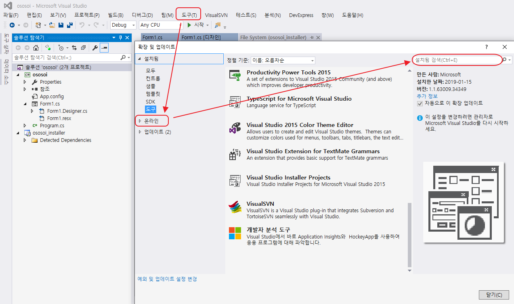Collapse the Installed category in the dialog
Viewport: 514px width, 304px height.
140,59
